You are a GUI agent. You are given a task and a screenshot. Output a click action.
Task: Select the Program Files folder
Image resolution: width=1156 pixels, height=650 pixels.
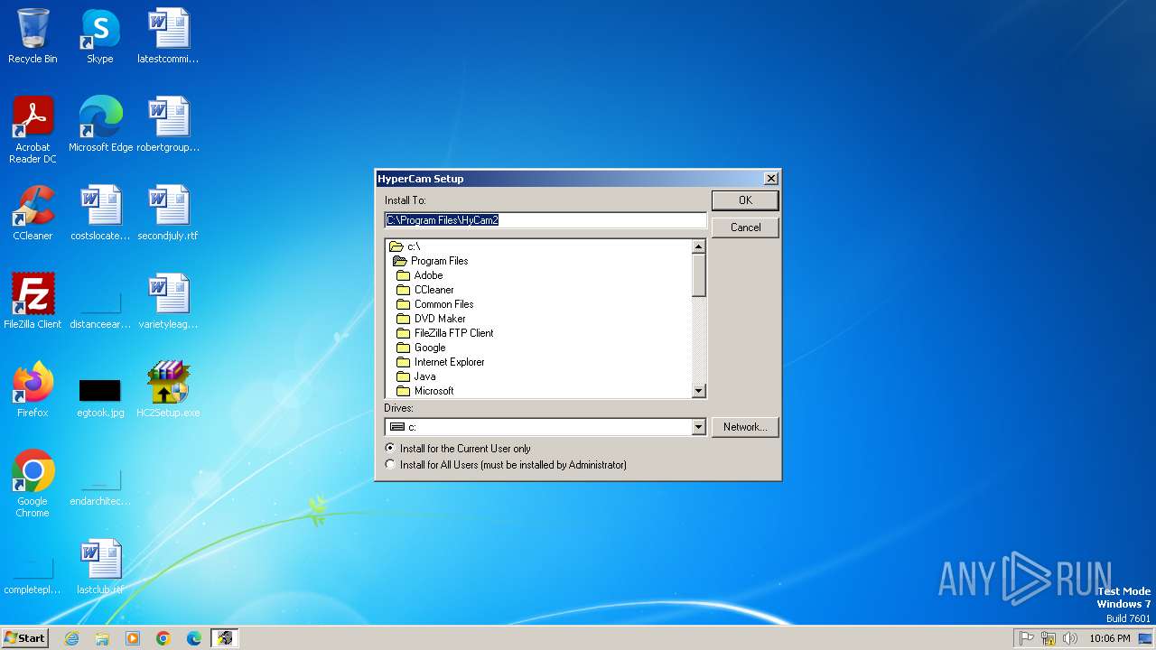431,261
